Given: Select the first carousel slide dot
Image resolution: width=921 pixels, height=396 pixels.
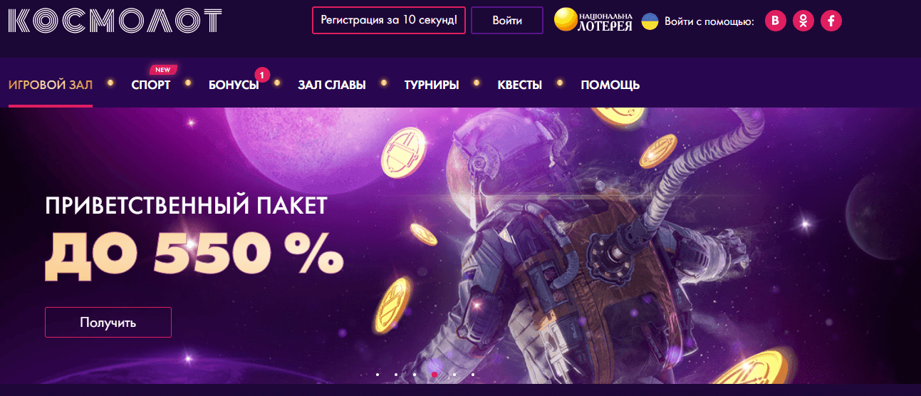Looking at the screenshot, I should pyautogui.click(x=378, y=373).
